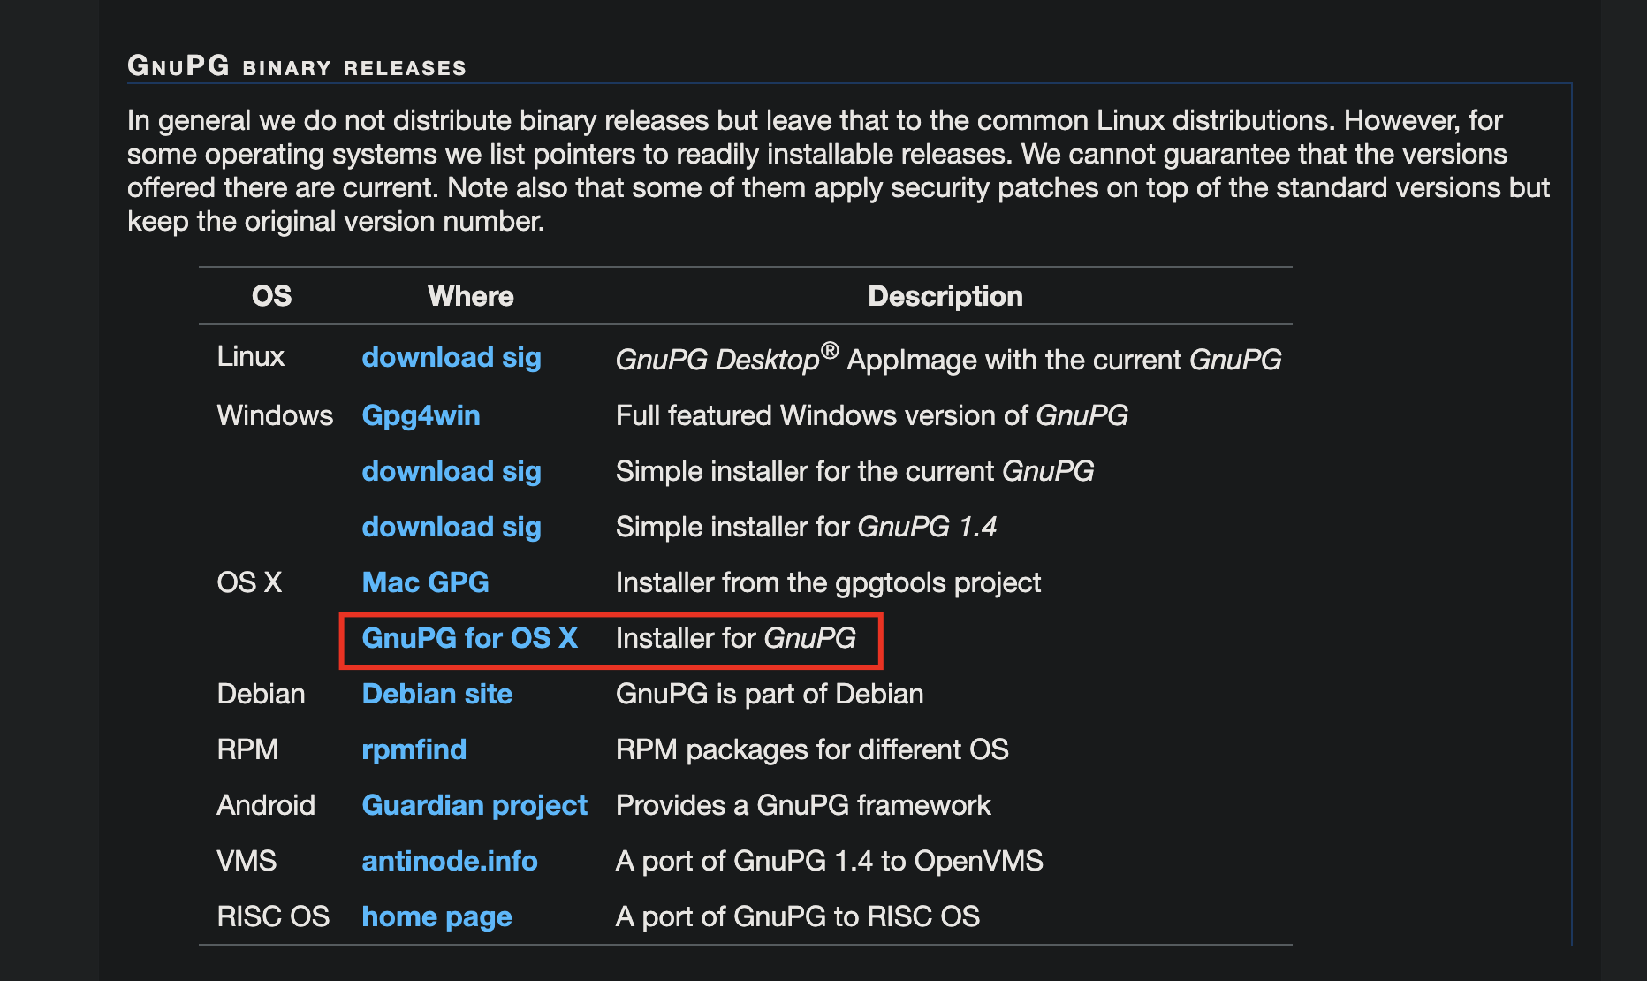1647x981 pixels.
Task: Click the OS column header
Action: pyautogui.click(x=271, y=296)
